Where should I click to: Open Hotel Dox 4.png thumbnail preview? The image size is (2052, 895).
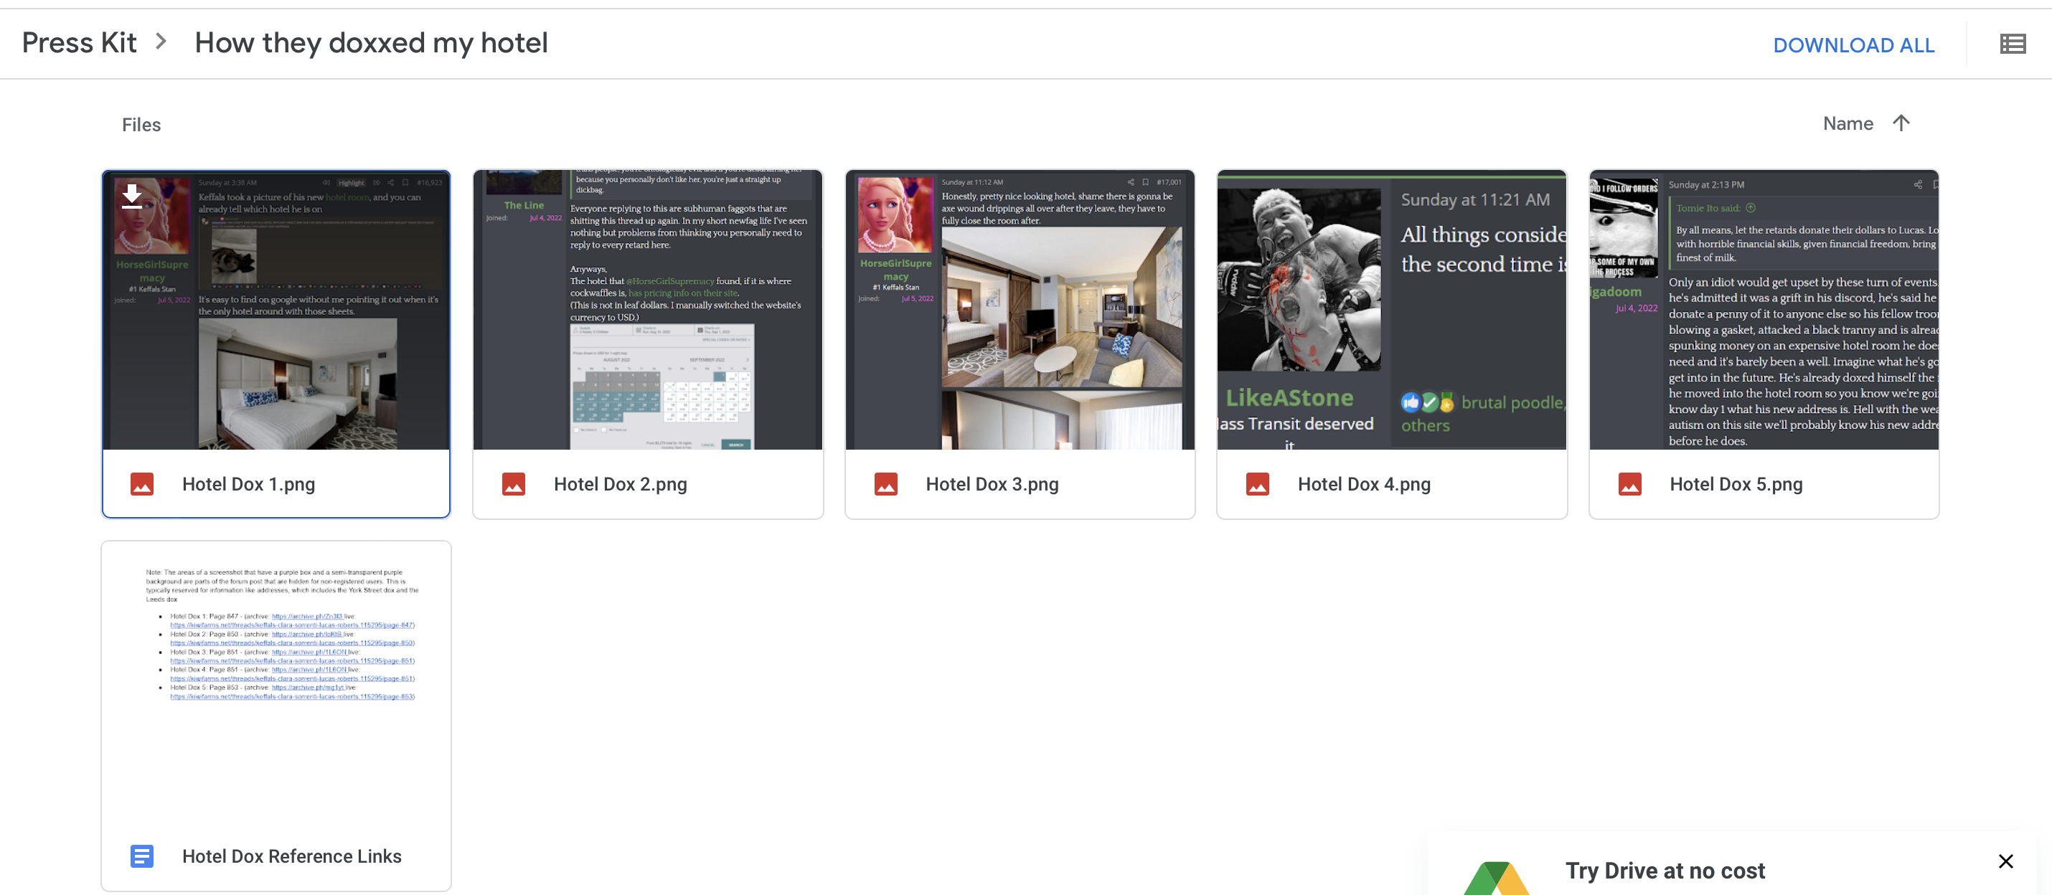click(1392, 310)
